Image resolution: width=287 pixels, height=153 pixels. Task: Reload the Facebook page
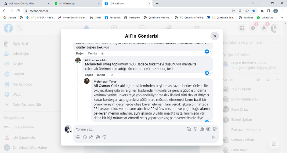coord(18,11)
